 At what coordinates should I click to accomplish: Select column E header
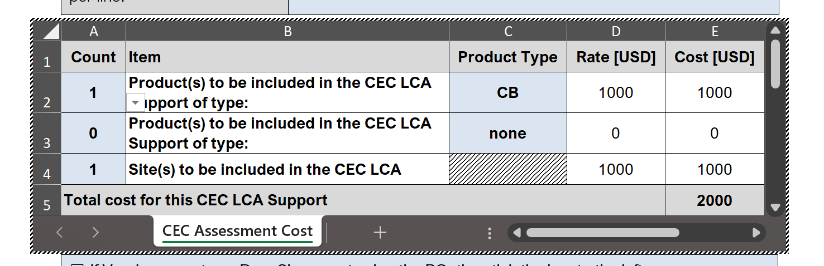(x=714, y=32)
